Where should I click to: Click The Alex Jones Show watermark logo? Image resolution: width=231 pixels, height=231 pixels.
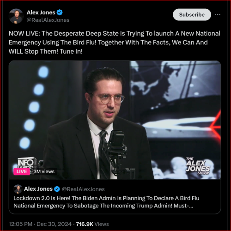[198, 166]
